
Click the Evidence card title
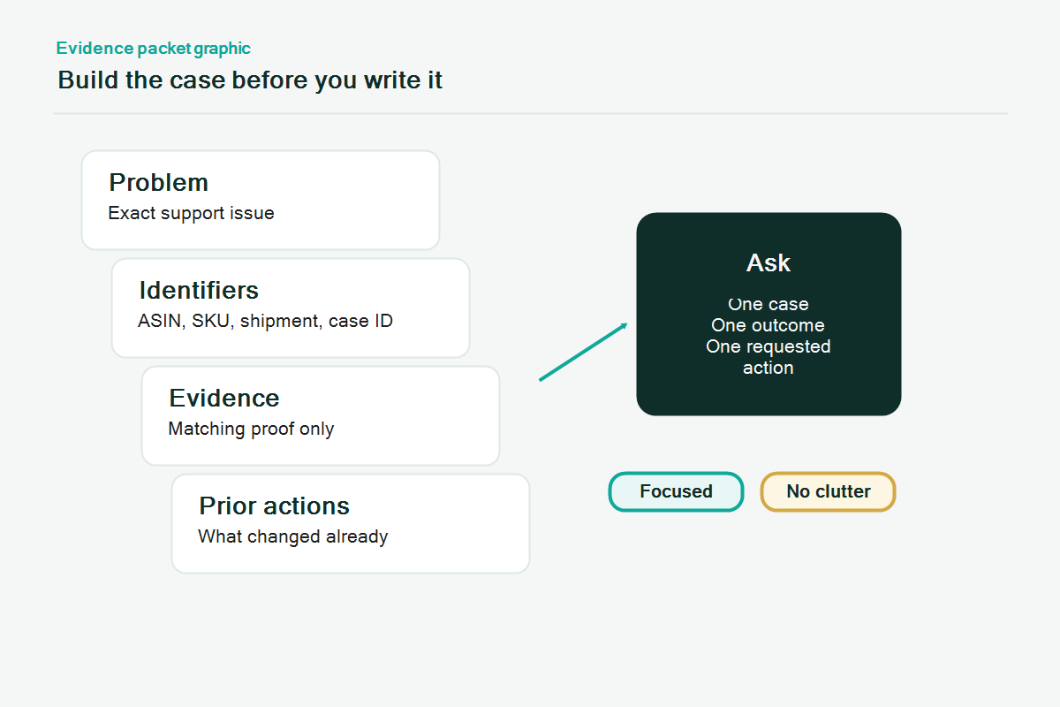point(224,399)
